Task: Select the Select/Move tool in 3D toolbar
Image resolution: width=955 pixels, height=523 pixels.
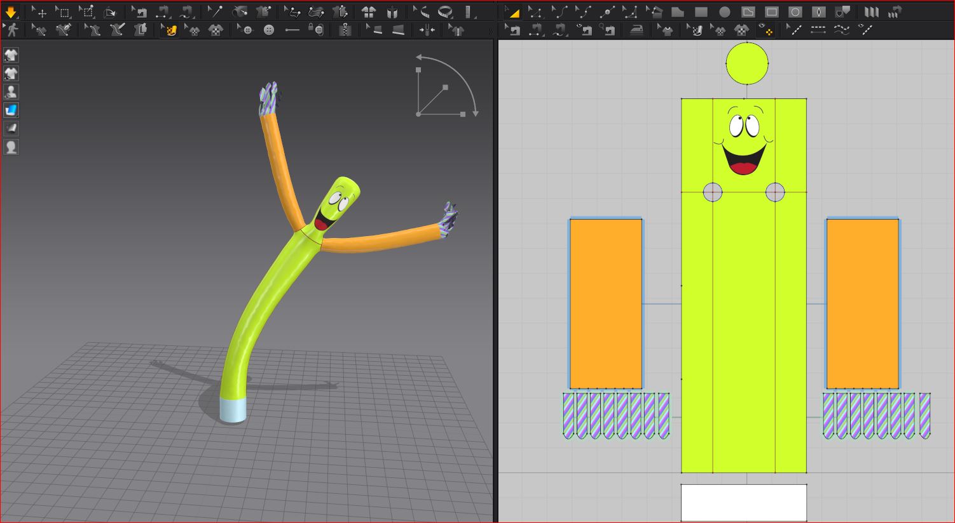Action: point(39,12)
